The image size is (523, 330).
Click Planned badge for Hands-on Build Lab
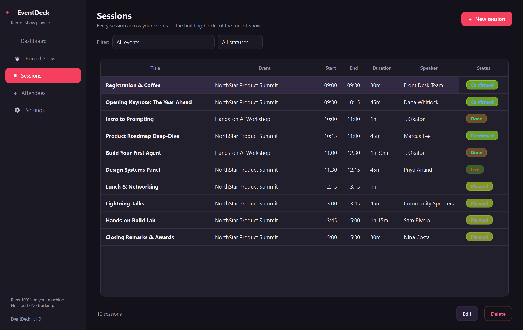point(479,220)
